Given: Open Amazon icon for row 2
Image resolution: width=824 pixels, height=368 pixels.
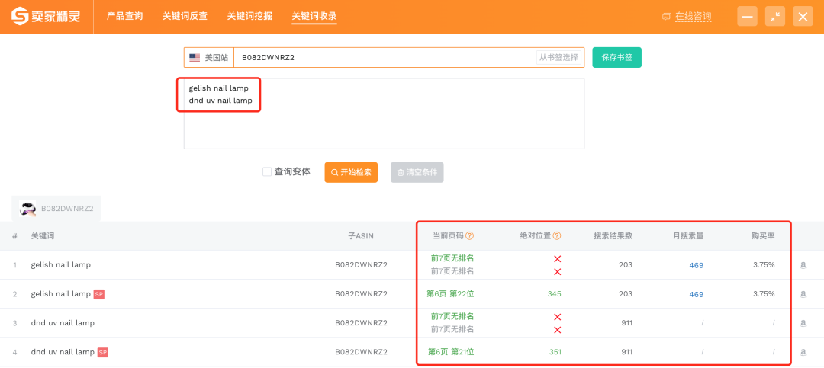Looking at the screenshot, I should [x=803, y=294].
